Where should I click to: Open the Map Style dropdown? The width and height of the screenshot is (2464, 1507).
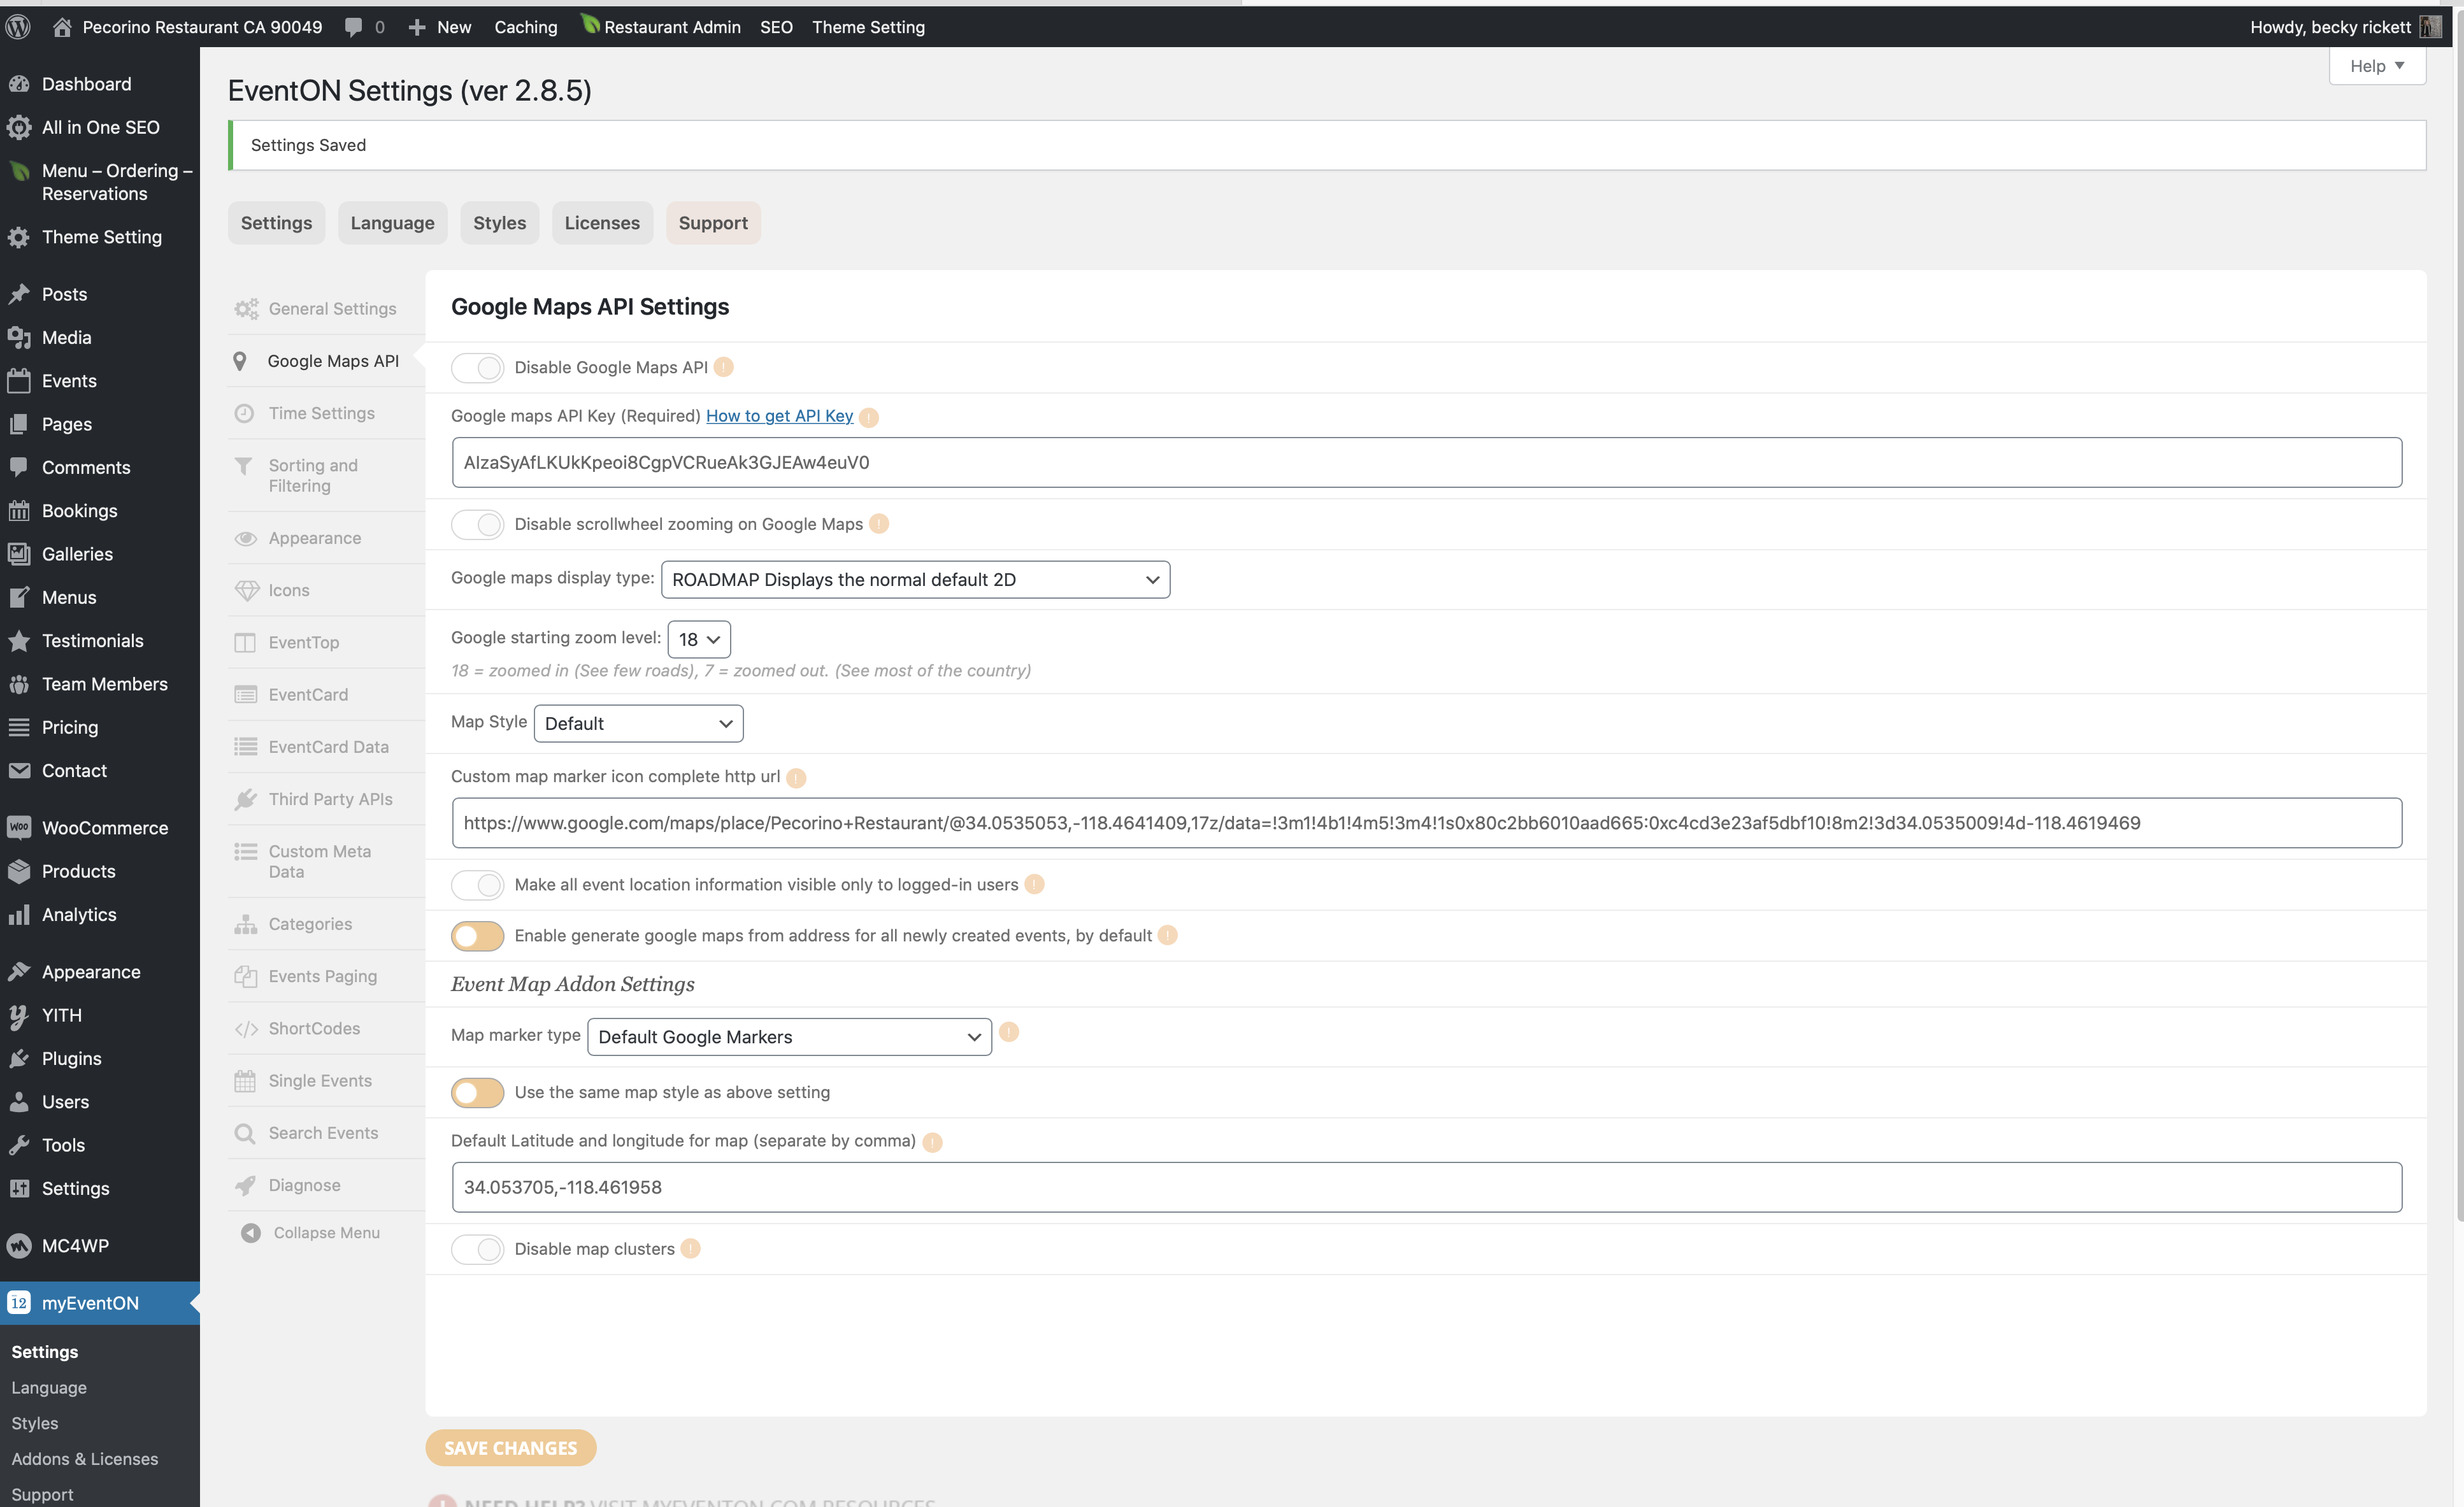tap(638, 724)
